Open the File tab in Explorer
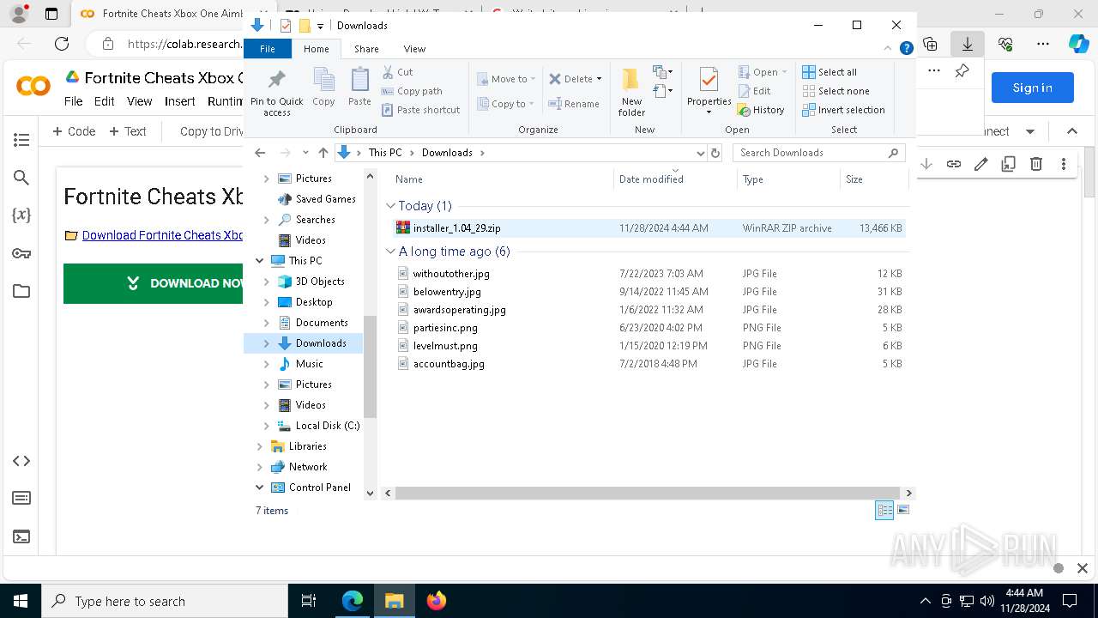The height and width of the screenshot is (618, 1098). tap(268, 49)
